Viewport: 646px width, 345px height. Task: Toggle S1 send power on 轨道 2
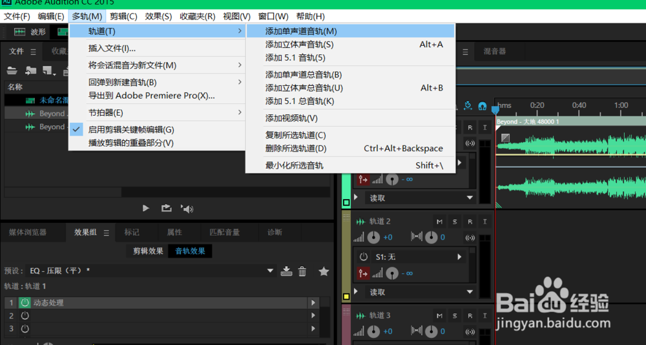point(363,256)
